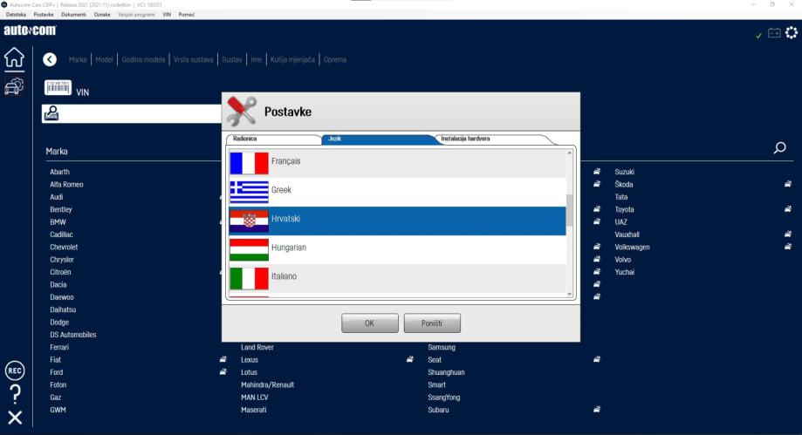Select SsangYong from the brand list

tap(444, 398)
